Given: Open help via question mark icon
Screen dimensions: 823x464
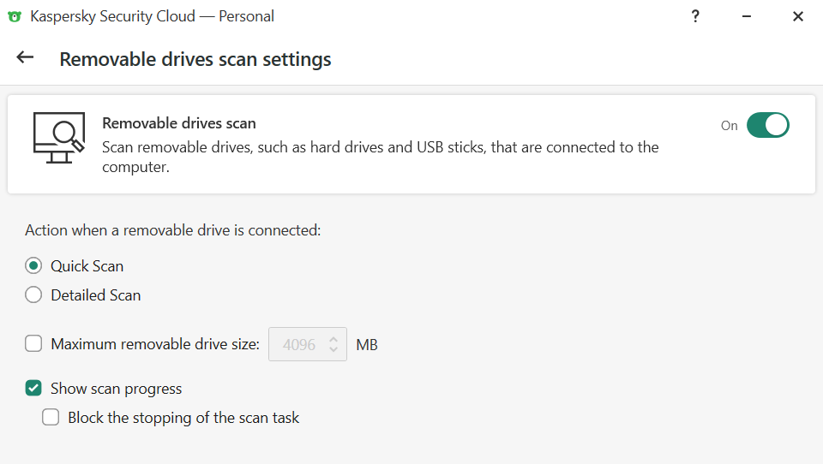Looking at the screenshot, I should click(x=696, y=16).
